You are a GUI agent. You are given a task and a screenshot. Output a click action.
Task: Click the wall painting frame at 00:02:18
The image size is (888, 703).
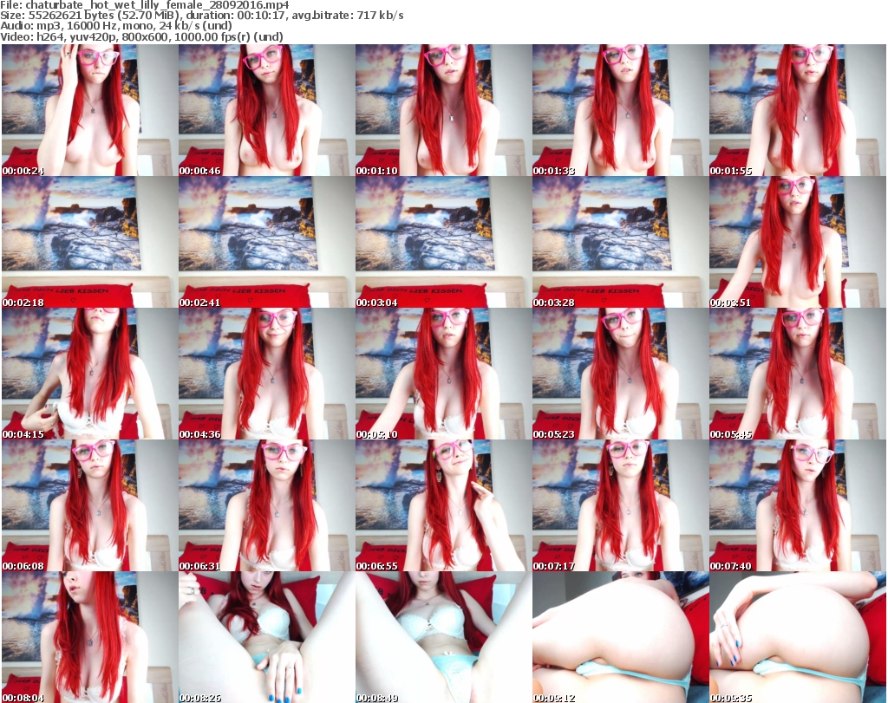click(89, 242)
